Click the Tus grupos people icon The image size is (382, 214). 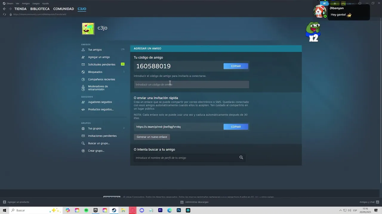click(x=83, y=128)
